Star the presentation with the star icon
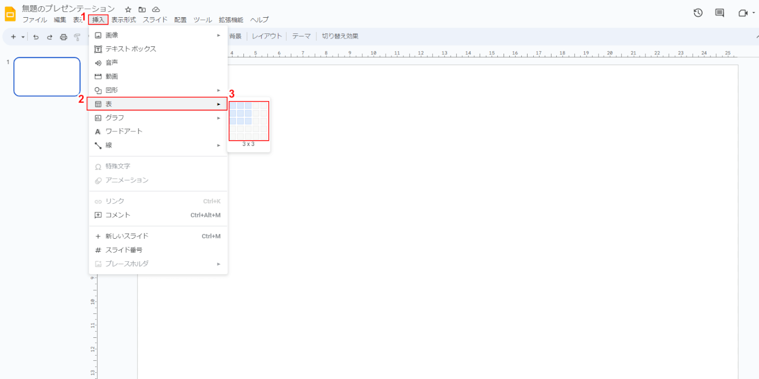 (128, 9)
